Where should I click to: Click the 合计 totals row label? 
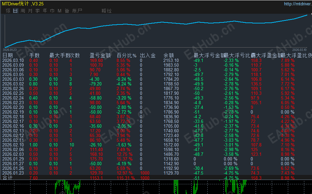(x=8, y=178)
